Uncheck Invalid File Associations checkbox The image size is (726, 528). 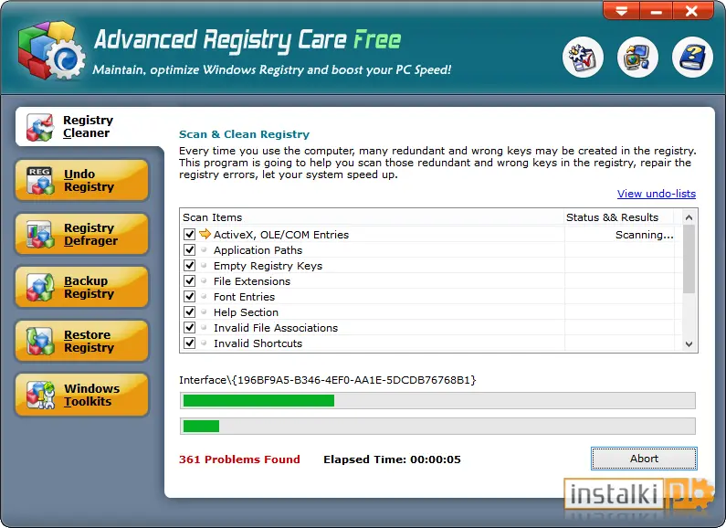[x=189, y=327]
